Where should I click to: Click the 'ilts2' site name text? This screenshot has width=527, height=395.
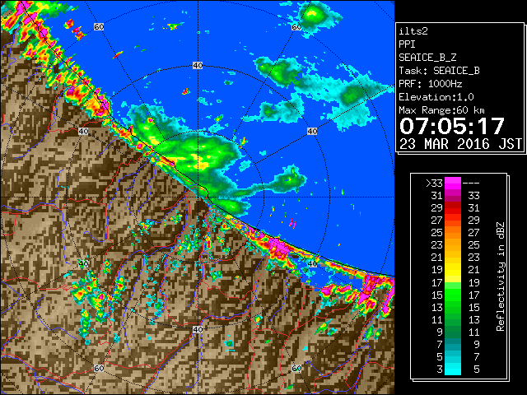point(413,31)
